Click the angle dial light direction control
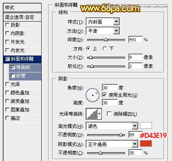This screenshot has width=172, height=161. tap(93, 95)
